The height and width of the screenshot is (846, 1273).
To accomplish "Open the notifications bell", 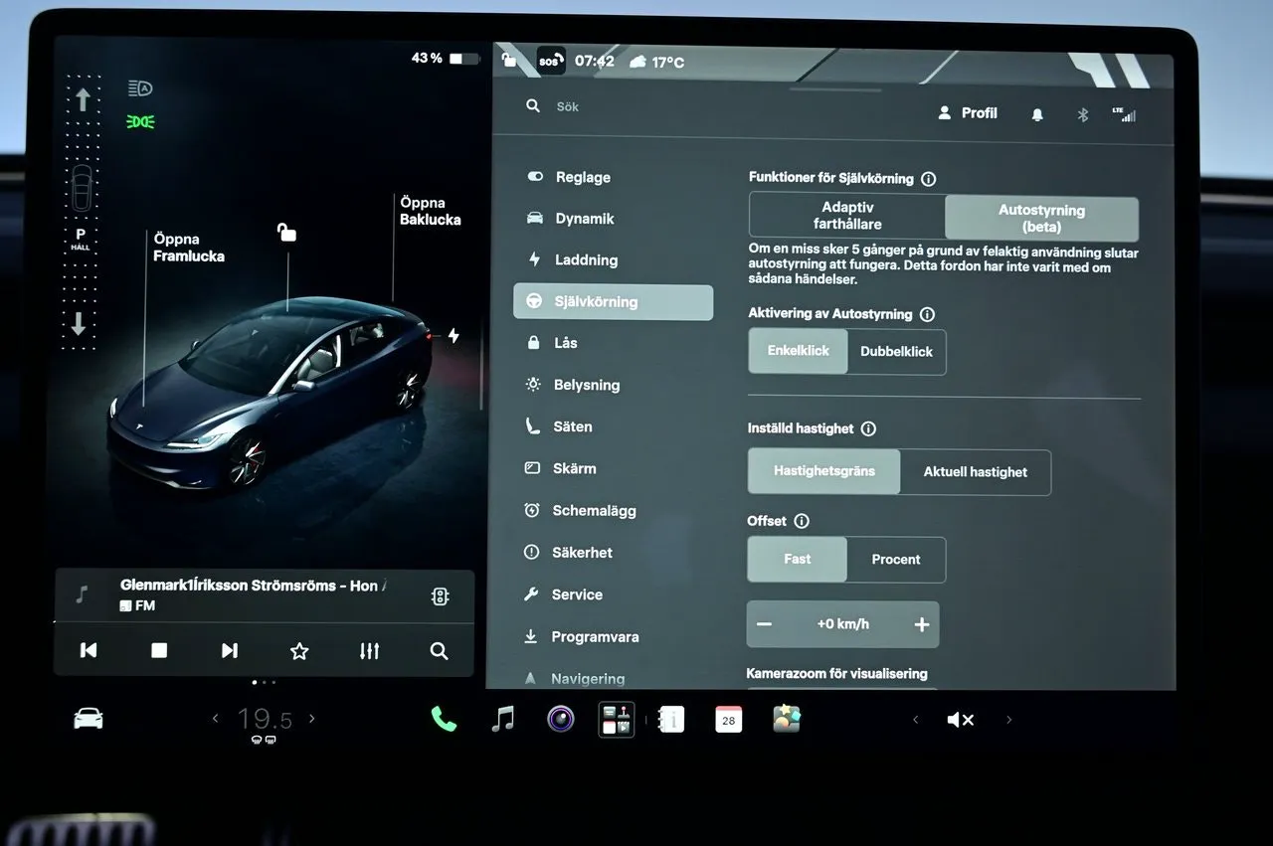I will coord(1037,114).
